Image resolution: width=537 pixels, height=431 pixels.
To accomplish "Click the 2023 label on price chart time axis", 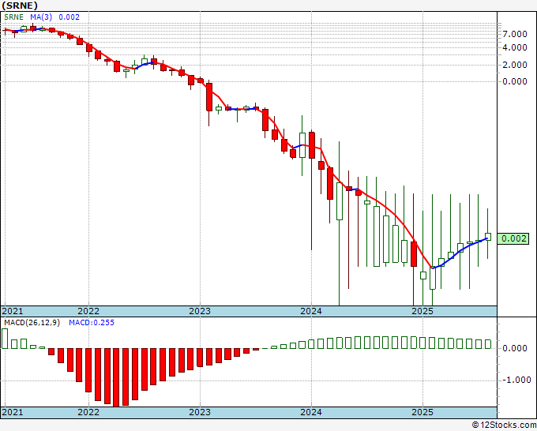I will (200, 311).
